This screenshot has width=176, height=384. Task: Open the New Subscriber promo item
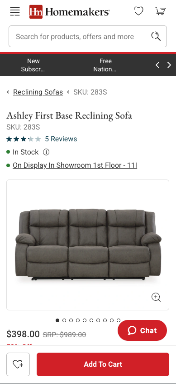[33, 65]
